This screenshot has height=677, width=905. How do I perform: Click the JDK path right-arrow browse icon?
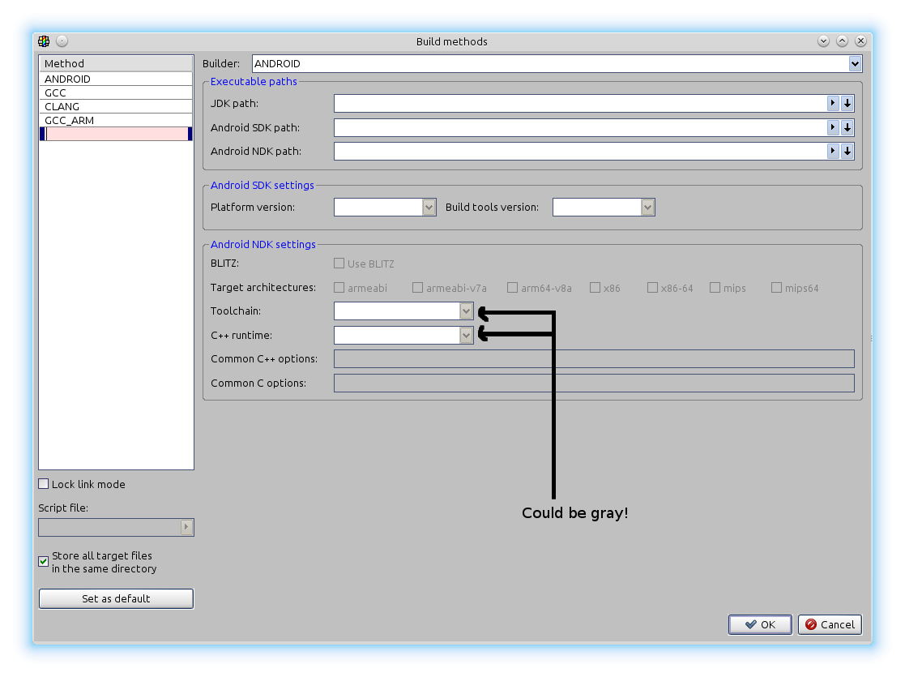click(x=832, y=103)
